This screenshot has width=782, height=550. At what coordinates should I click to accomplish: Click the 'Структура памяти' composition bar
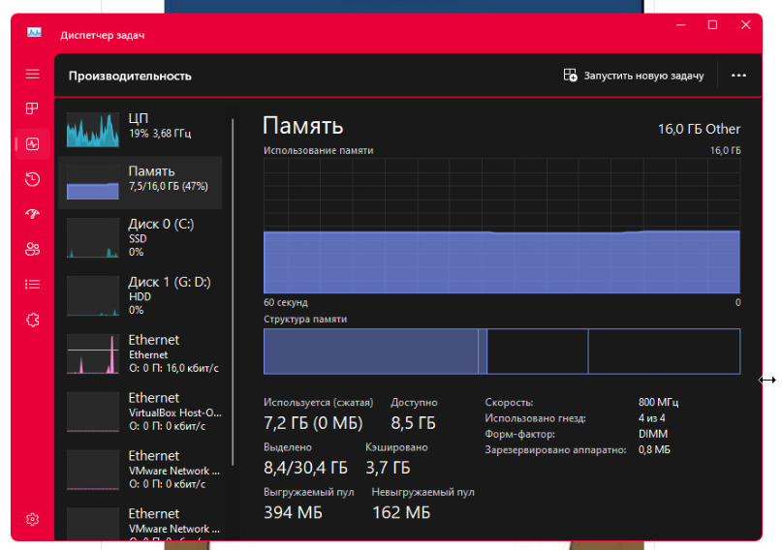point(502,351)
